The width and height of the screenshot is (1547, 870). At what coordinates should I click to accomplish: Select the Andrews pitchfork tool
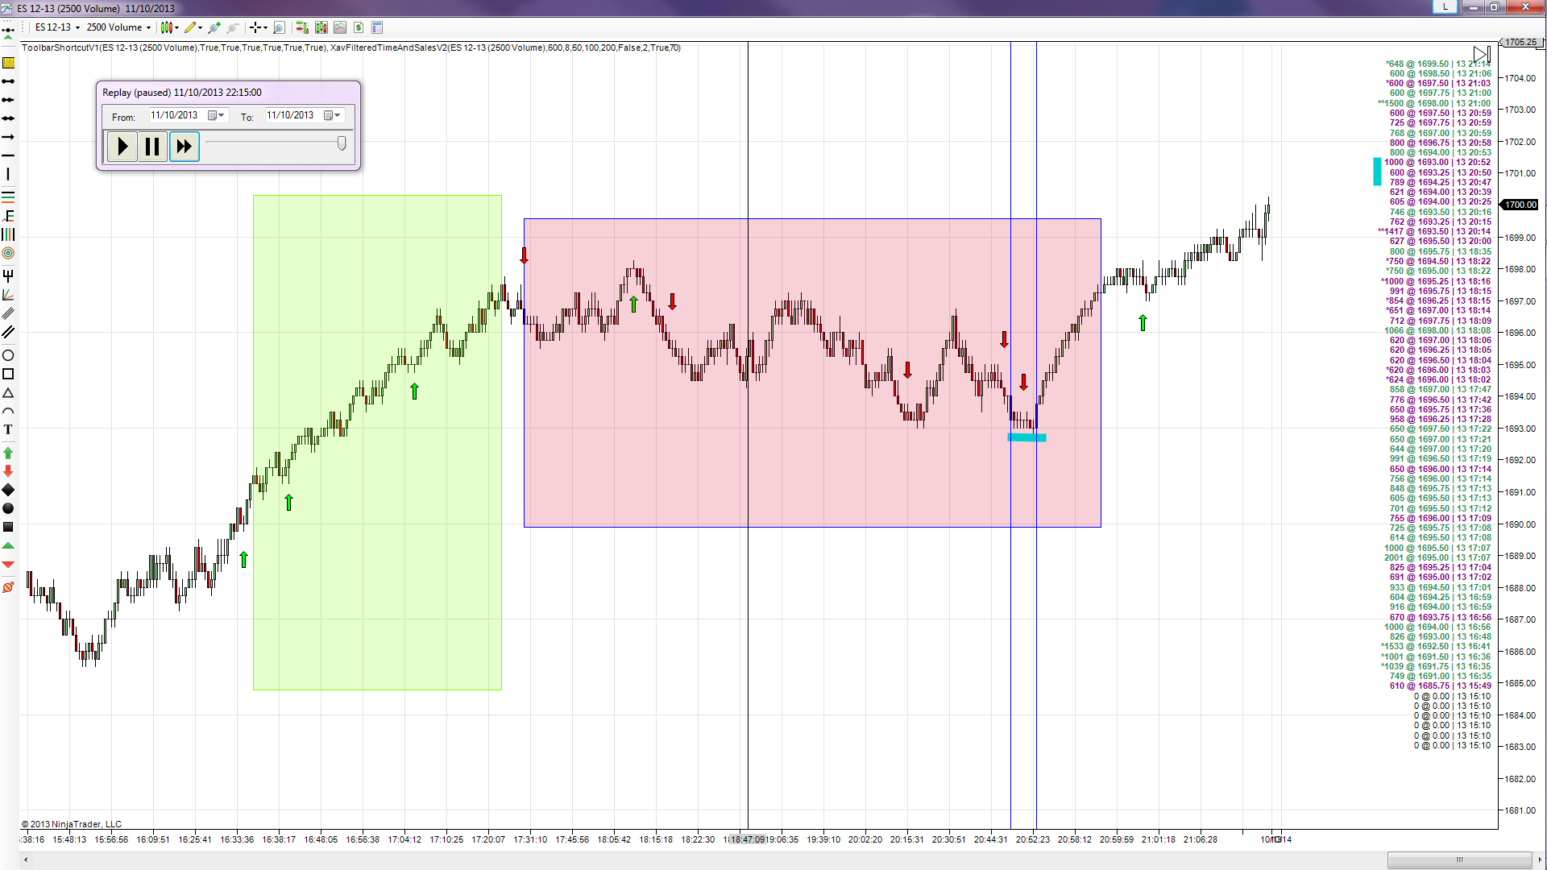tap(8, 275)
